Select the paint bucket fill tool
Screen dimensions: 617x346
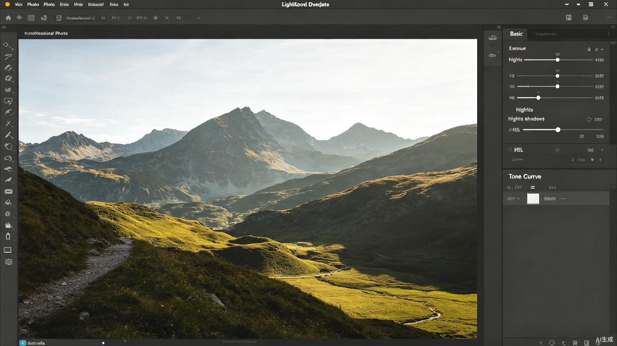(8, 202)
